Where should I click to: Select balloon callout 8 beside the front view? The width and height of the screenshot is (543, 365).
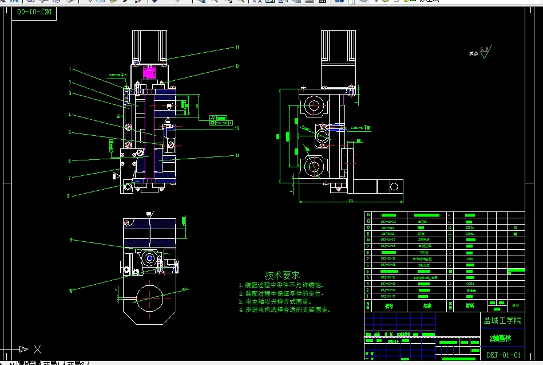68,196
